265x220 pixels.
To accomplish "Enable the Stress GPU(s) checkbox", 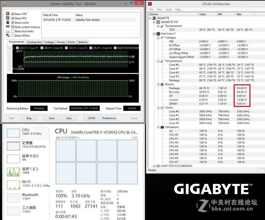I will [x=13, y=35].
